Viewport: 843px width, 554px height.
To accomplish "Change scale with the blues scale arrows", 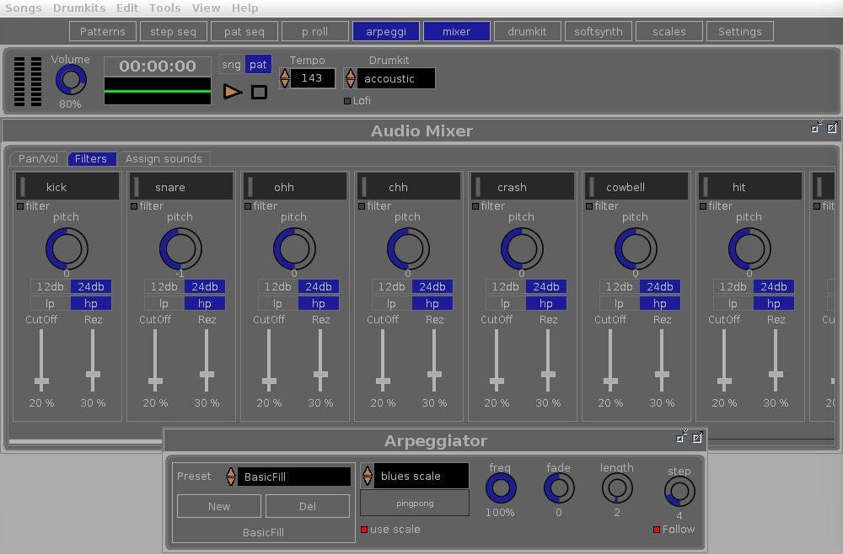I will pos(368,476).
